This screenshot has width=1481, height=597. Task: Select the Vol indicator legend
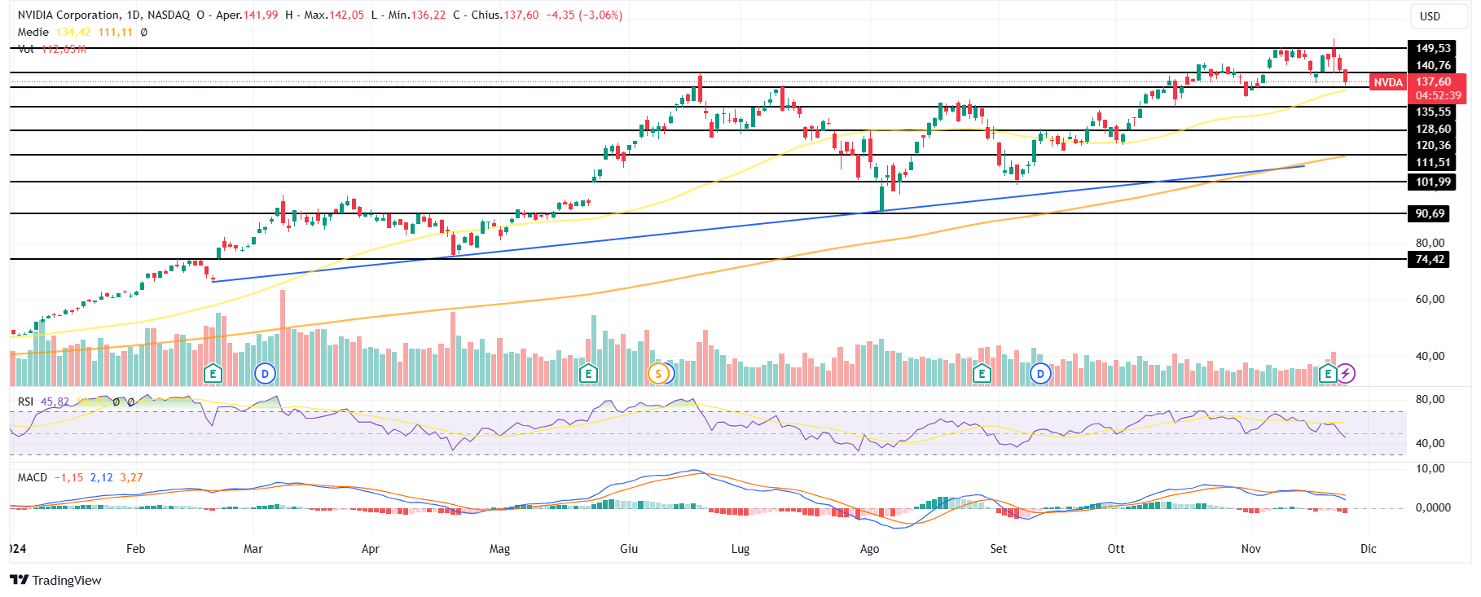click(x=26, y=49)
